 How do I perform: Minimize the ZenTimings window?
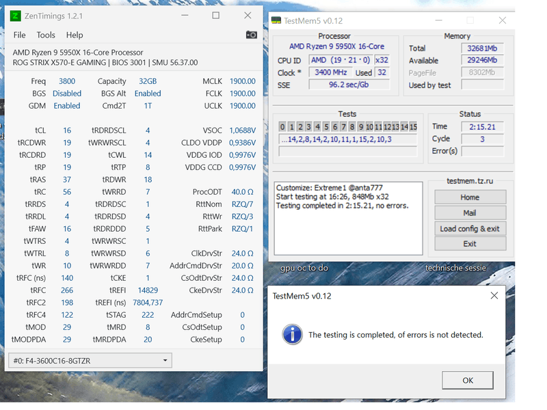185,16
